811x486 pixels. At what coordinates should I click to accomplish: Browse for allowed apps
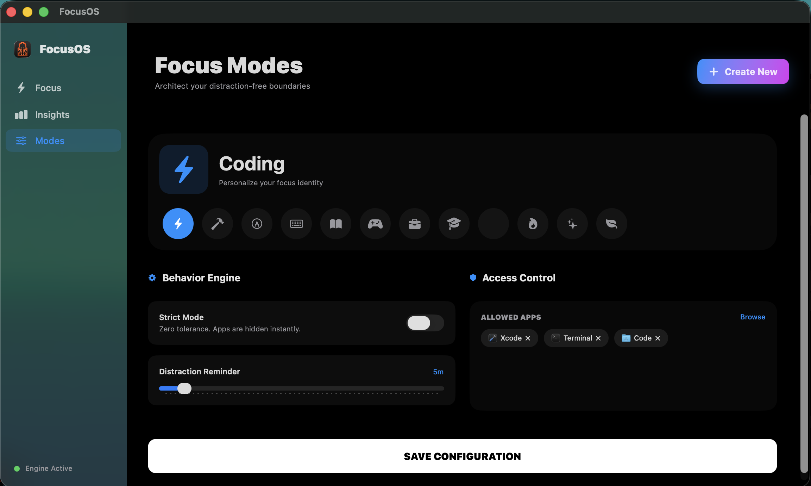753,317
